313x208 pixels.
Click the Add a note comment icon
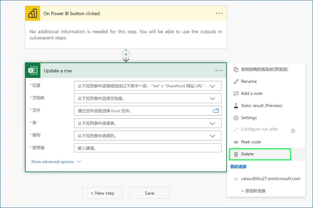click(235, 93)
